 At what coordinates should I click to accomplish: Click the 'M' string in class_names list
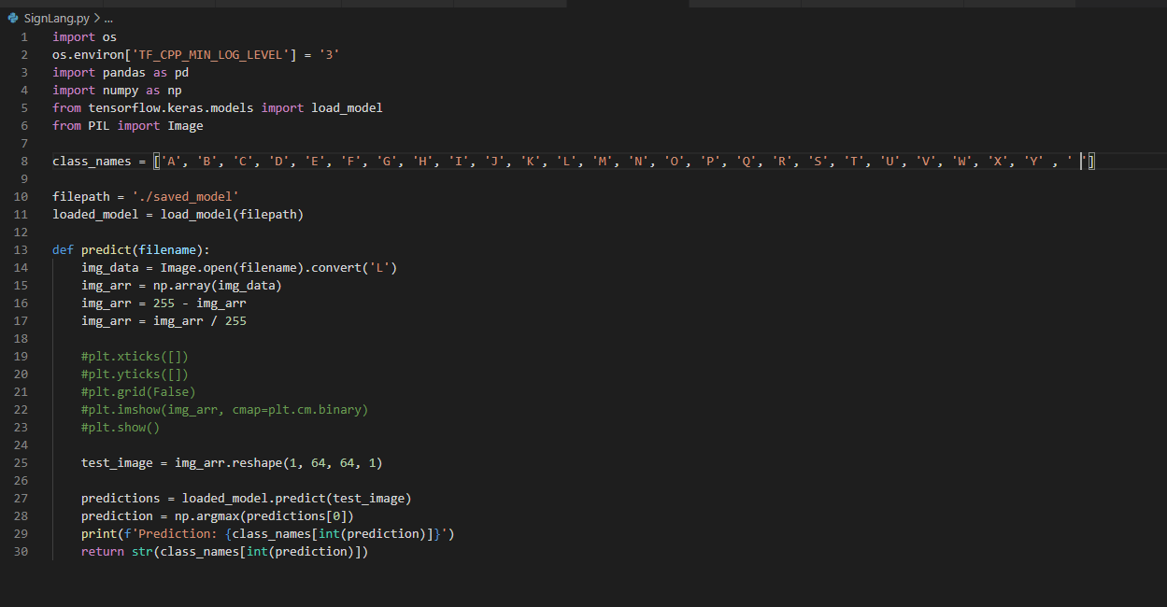(603, 162)
